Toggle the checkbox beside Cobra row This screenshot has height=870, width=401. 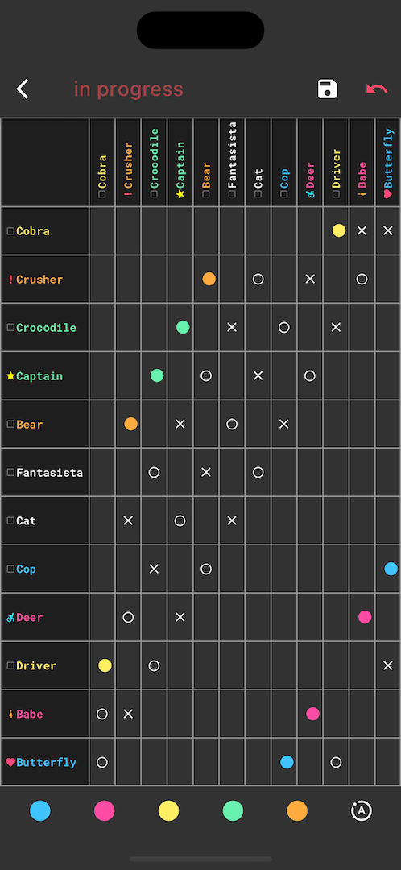coord(10,231)
